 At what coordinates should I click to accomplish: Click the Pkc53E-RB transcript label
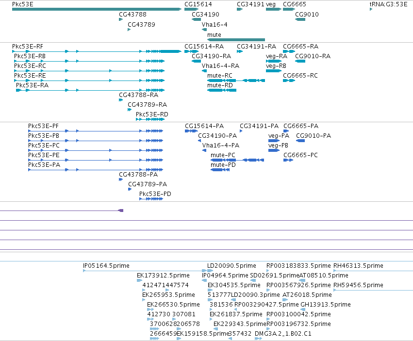tap(30, 56)
